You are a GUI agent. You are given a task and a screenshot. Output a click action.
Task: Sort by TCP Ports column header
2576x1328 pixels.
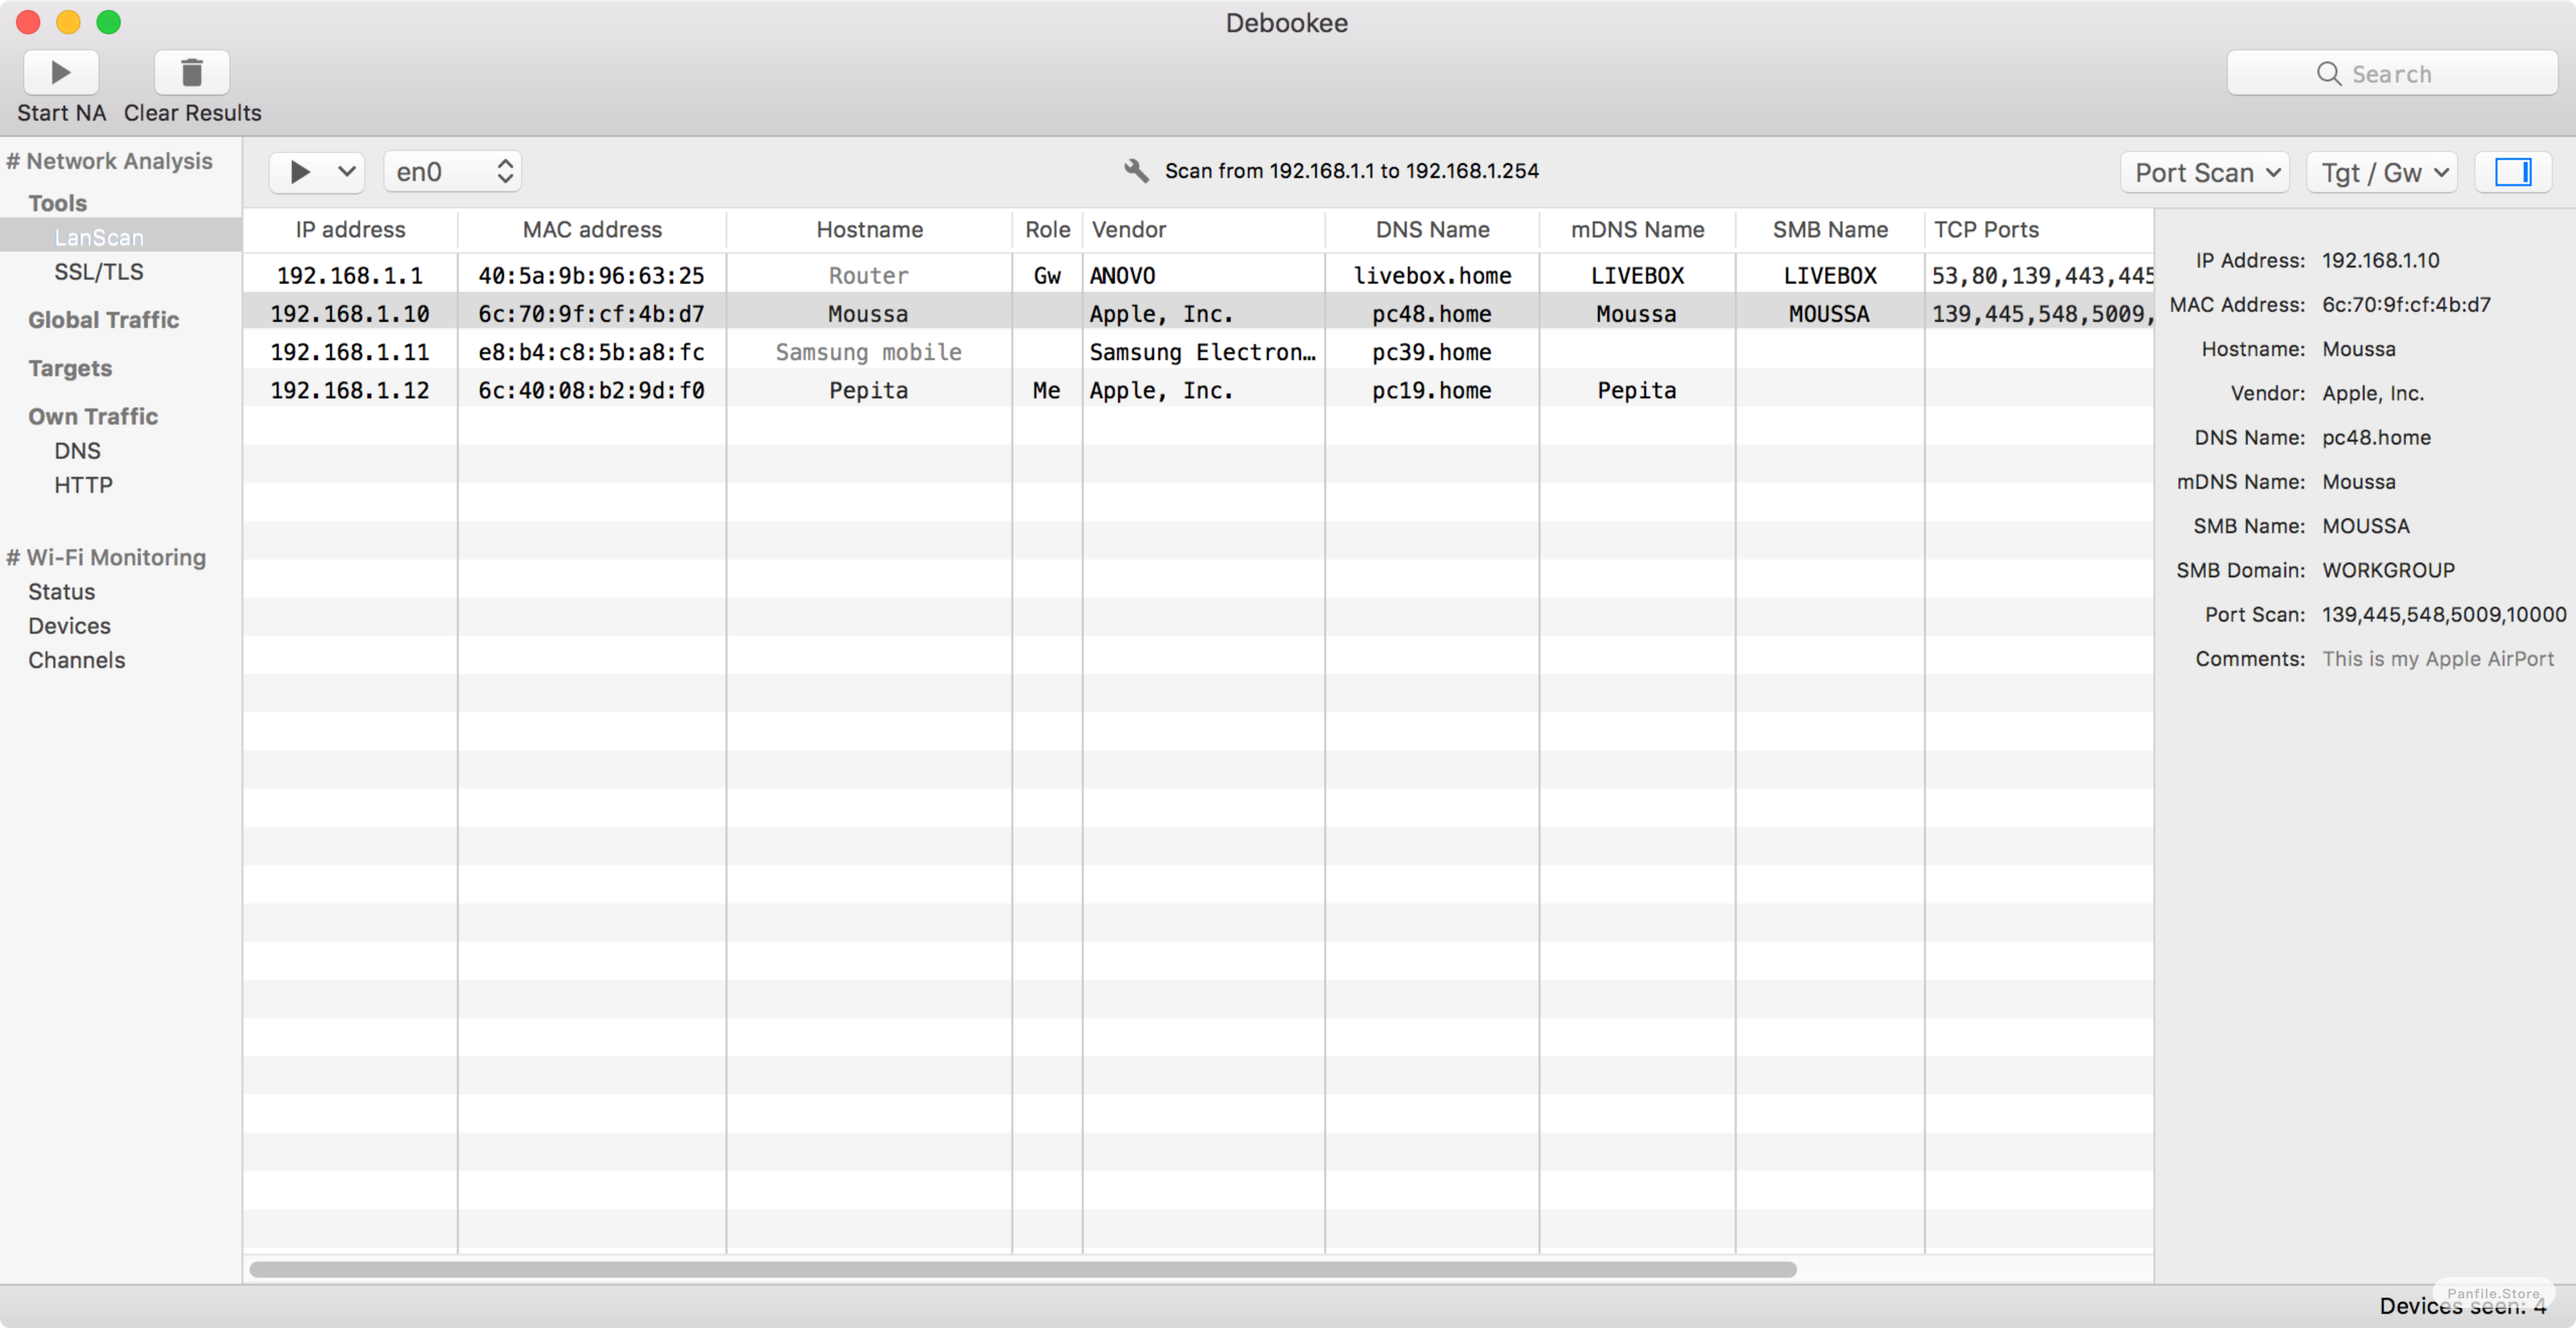pos(2038,229)
